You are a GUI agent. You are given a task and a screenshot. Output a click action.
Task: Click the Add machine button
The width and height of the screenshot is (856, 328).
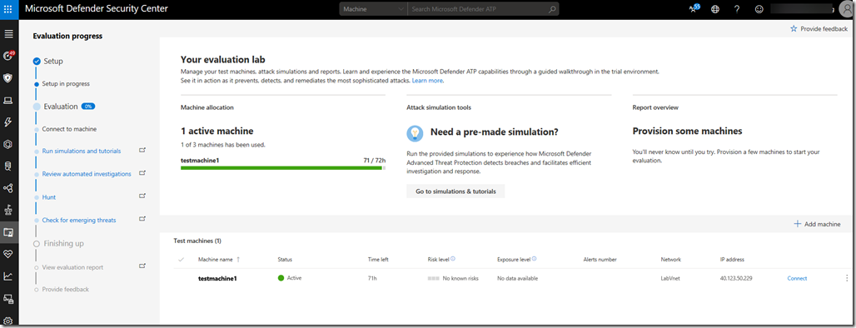[817, 224]
